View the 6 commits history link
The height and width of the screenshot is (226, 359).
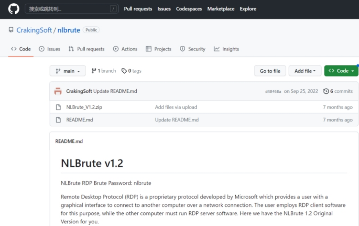338,91
